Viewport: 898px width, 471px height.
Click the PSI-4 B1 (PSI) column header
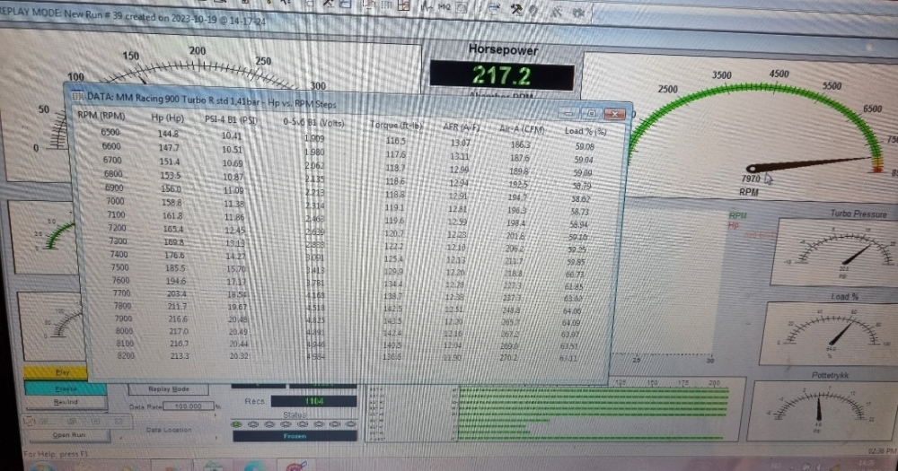[231, 119]
